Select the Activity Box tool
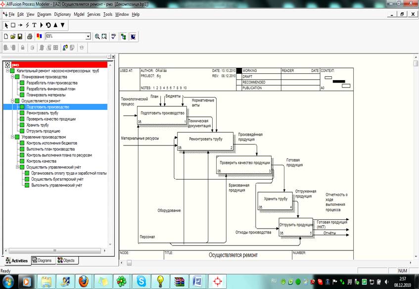The height and width of the screenshot is (289, 419). (x=13, y=25)
